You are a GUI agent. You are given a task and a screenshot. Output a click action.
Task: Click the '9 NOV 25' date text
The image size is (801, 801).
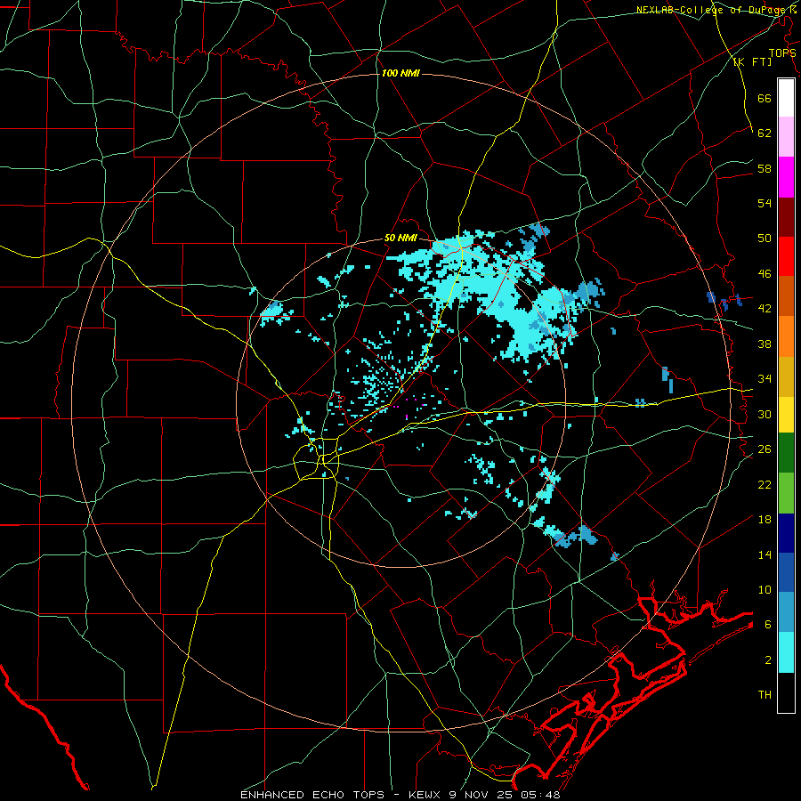pyautogui.click(x=481, y=795)
